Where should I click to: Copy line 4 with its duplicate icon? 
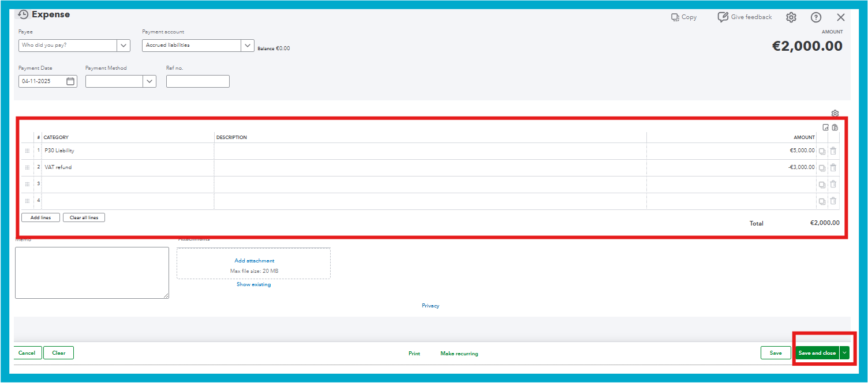click(x=822, y=201)
